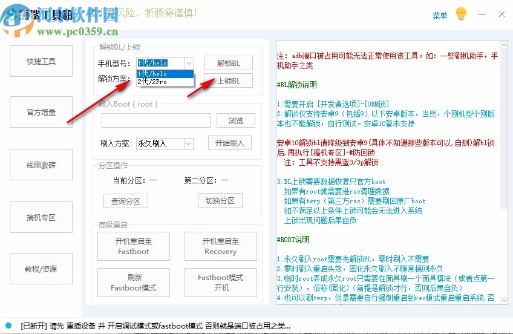Click the 查询分区 button
The image size is (513, 334).
pos(126,201)
